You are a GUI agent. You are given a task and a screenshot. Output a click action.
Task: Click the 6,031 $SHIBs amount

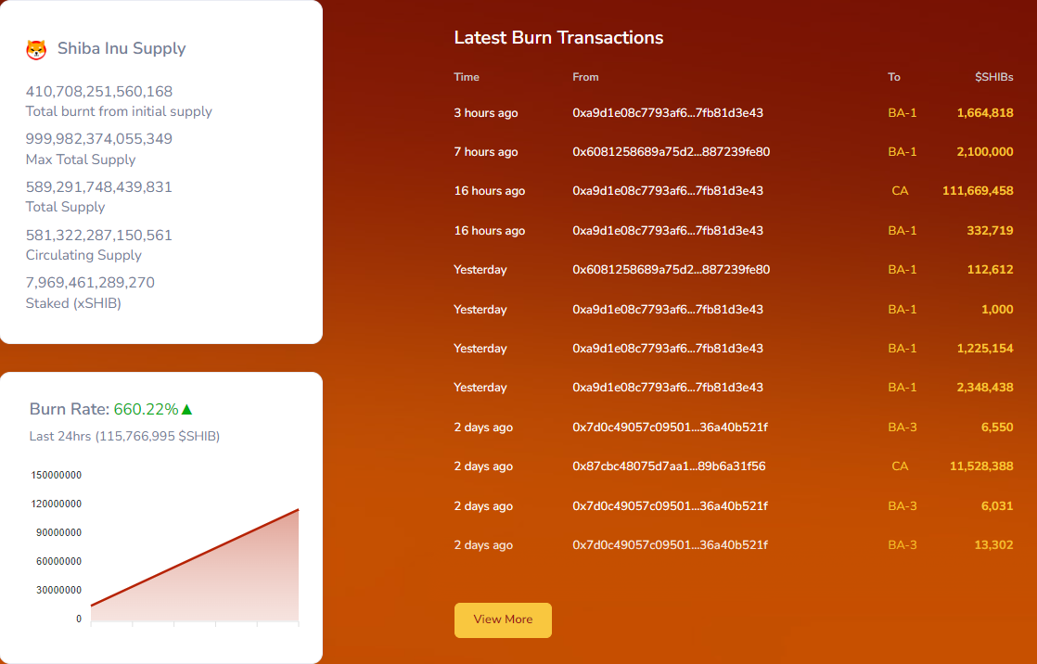[997, 506]
